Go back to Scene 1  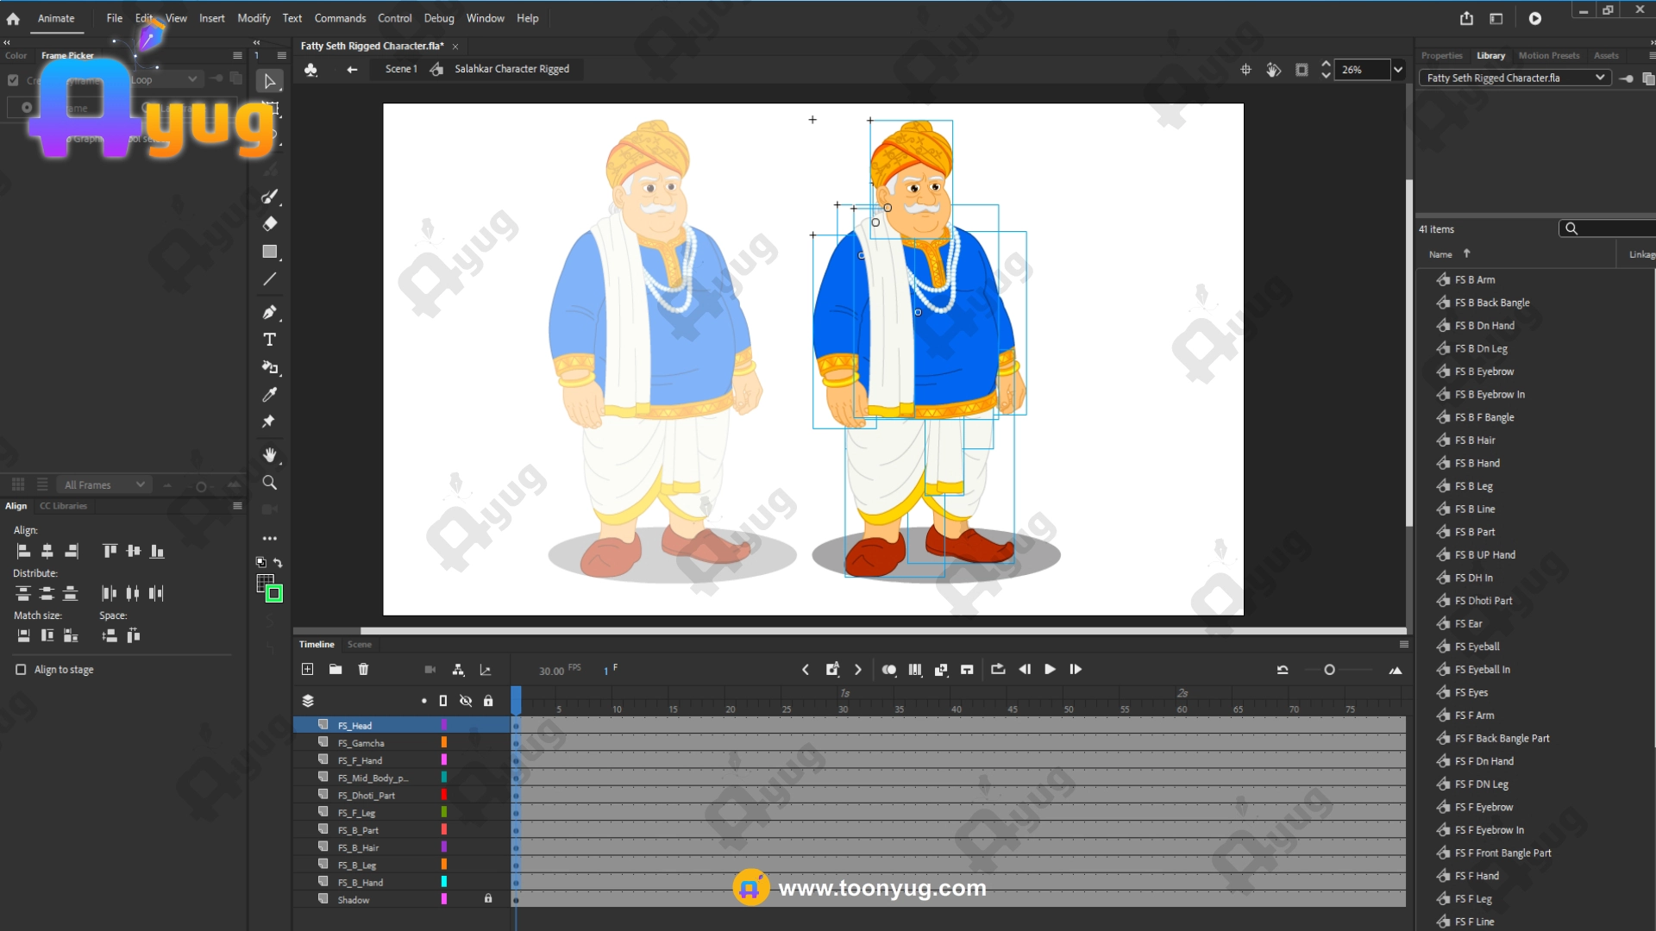[x=400, y=69]
